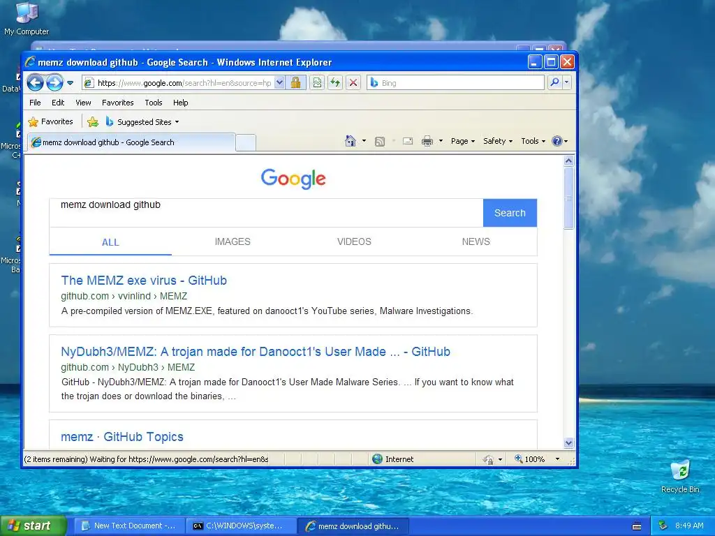The image size is (715, 536).
Task: Stop loading with the red X icon
Action: (353, 82)
